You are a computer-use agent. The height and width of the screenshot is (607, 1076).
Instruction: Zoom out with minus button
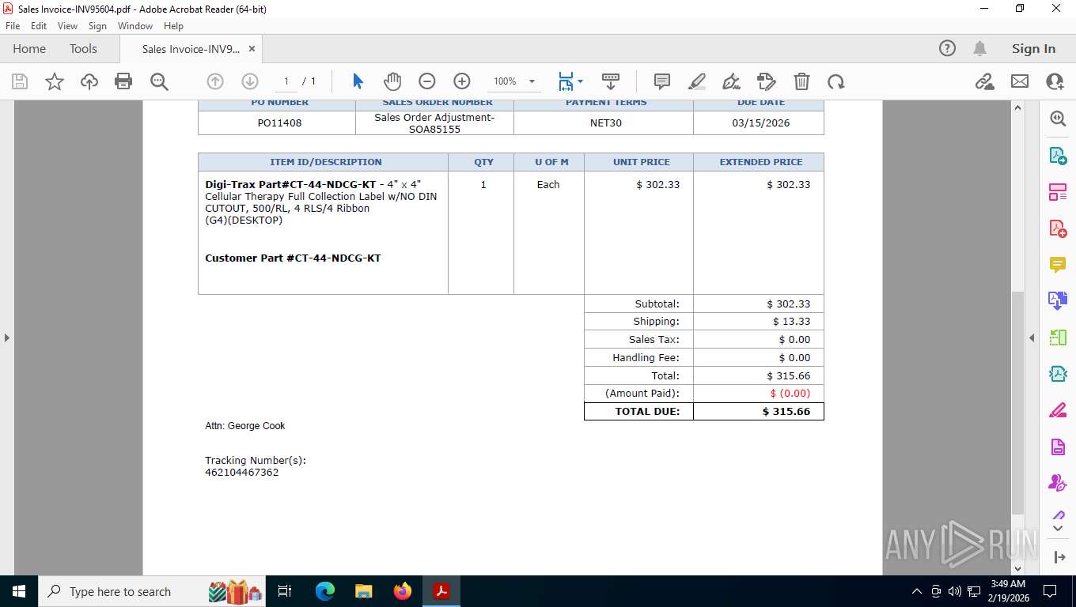click(427, 81)
